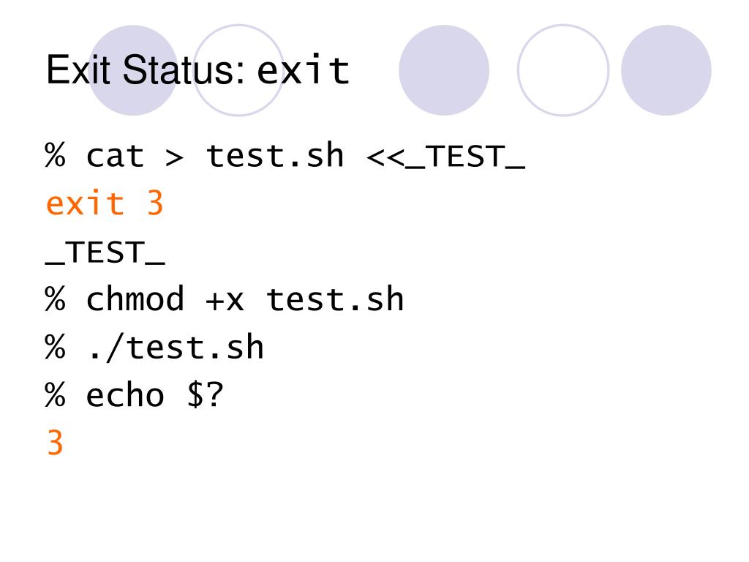Click the '<<_TEST_' heredoc operator

click(x=445, y=157)
